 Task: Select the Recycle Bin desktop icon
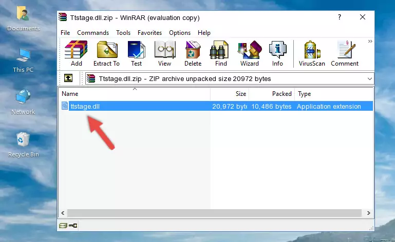(23, 145)
